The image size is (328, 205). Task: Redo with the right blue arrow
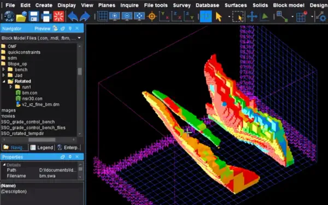coord(85,17)
